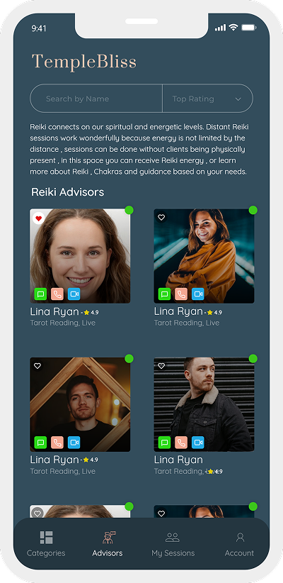Start video call with man in wooden frame

[74, 443]
